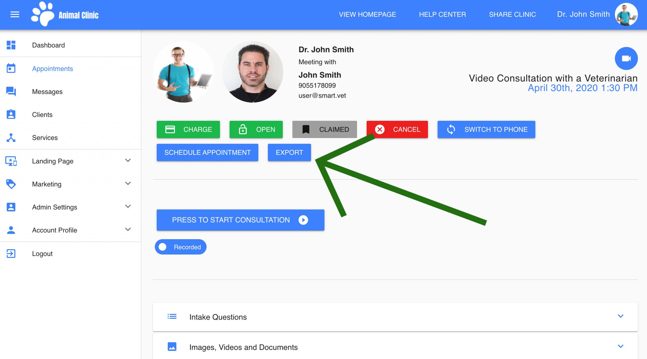Click the Clients badge icon
The height and width of the screenshot is (359, 647).
pyautogui.click(x=11, y=114)
